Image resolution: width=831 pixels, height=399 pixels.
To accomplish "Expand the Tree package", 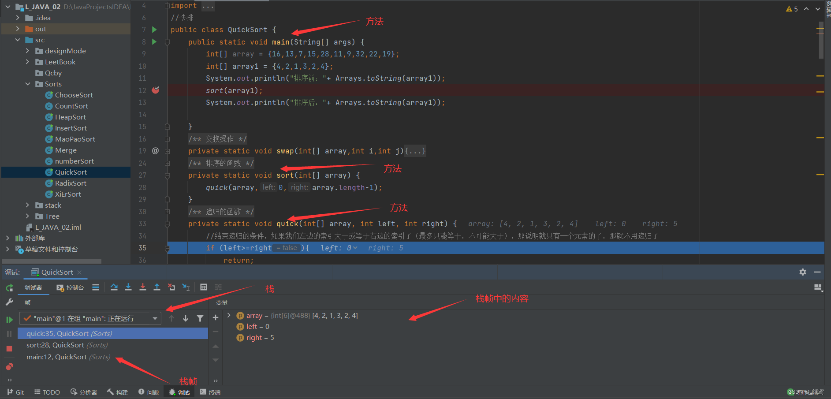I will click(x=27, y=216).
